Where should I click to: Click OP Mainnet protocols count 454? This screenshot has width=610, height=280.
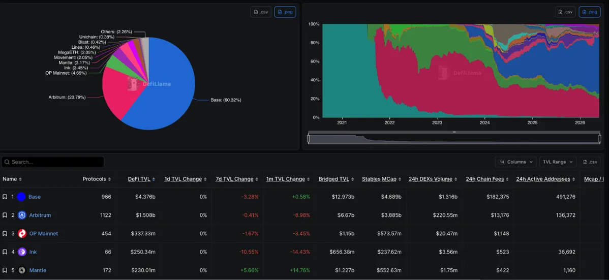point(106,234)
